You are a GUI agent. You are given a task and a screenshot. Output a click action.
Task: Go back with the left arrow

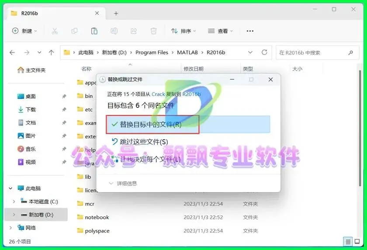tap(12, 53)
